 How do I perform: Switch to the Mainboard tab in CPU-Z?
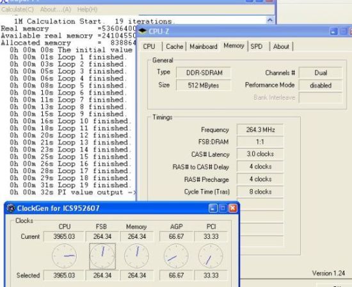(x=204, y=47)
